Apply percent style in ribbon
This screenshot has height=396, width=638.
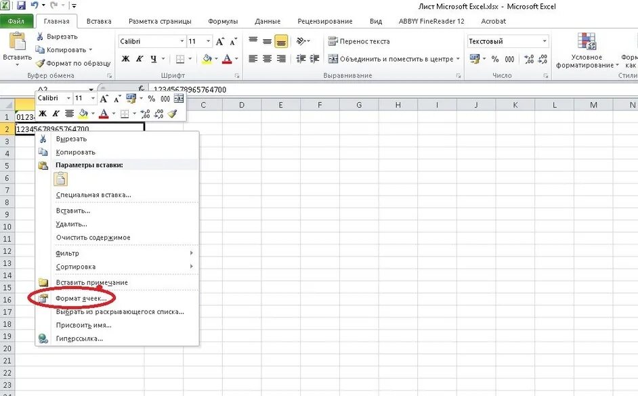pos(495,59)
